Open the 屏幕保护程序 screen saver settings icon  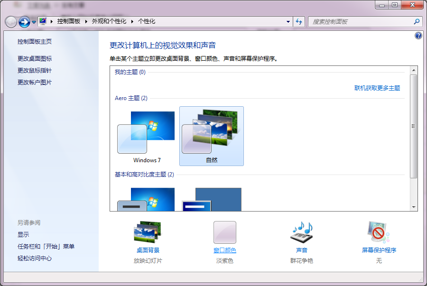tap(378, 232)
